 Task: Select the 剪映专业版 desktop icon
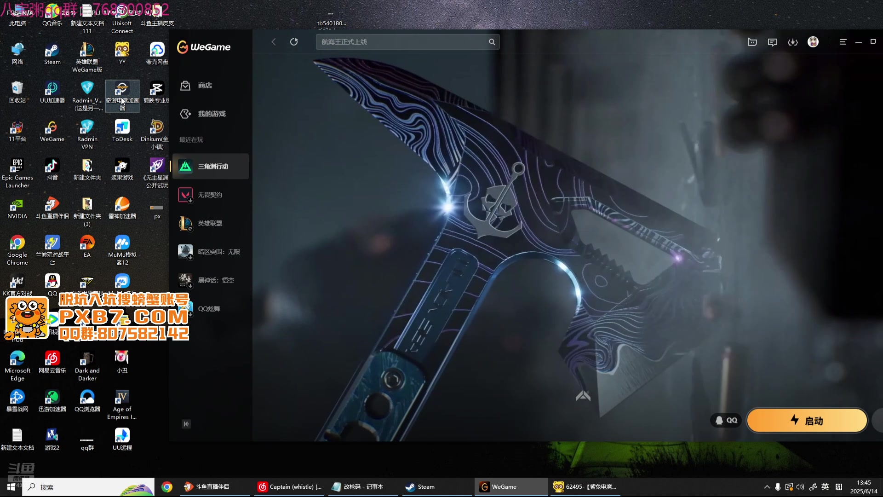(157, 92)
